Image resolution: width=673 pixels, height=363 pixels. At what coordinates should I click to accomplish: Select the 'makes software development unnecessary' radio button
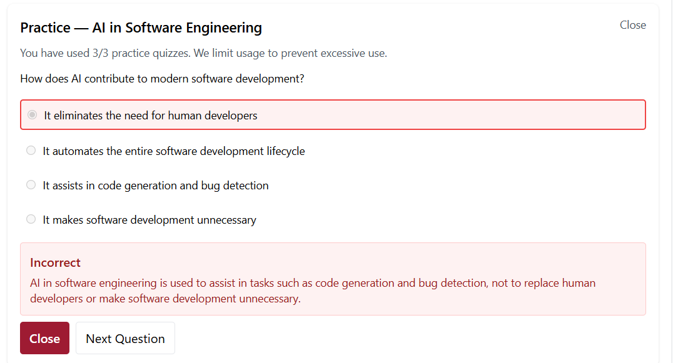pyautogui.click(x=31, y=219)
